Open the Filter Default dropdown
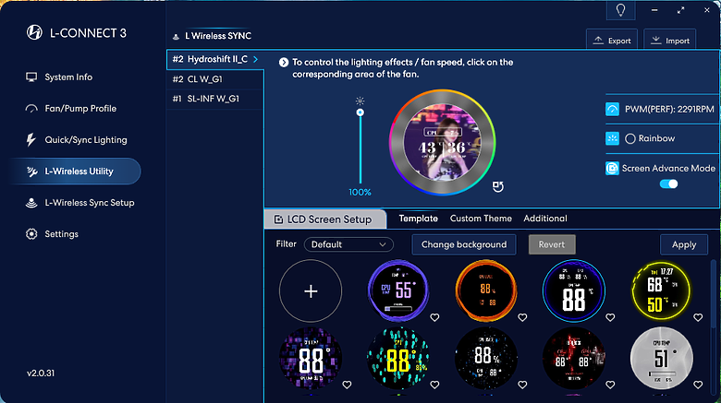Viewport: 721px width, 403px height. tap(348, 244)
